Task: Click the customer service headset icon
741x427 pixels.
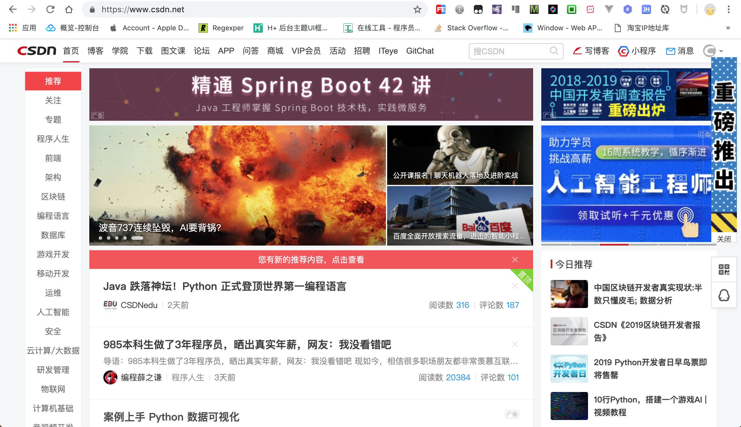Action: pyautogui.click(x=724, y=295)
